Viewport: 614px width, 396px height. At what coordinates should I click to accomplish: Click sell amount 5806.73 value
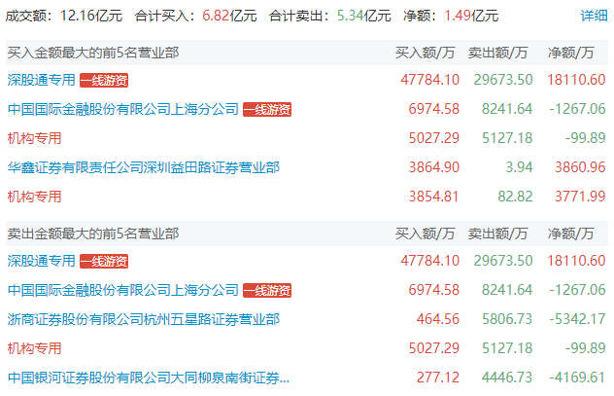point(507,319)
